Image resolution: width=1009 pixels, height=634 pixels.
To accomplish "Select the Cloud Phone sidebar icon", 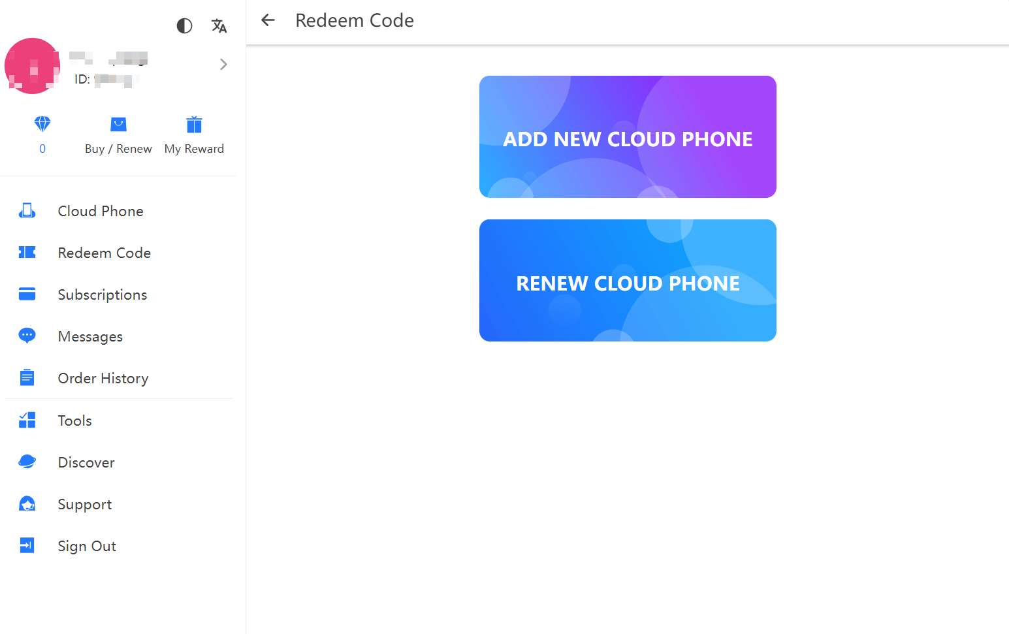I will 27,210.
